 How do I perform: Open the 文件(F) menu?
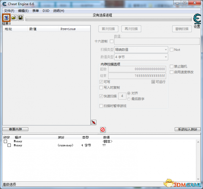pyautogui.click(x=9, y=11)
